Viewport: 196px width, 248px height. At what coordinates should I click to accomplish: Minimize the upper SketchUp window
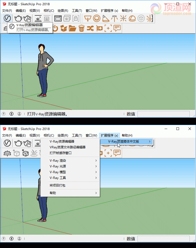(166, 4)
